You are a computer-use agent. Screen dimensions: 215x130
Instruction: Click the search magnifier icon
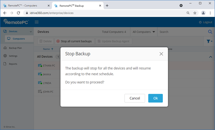[x=210, y=32]
